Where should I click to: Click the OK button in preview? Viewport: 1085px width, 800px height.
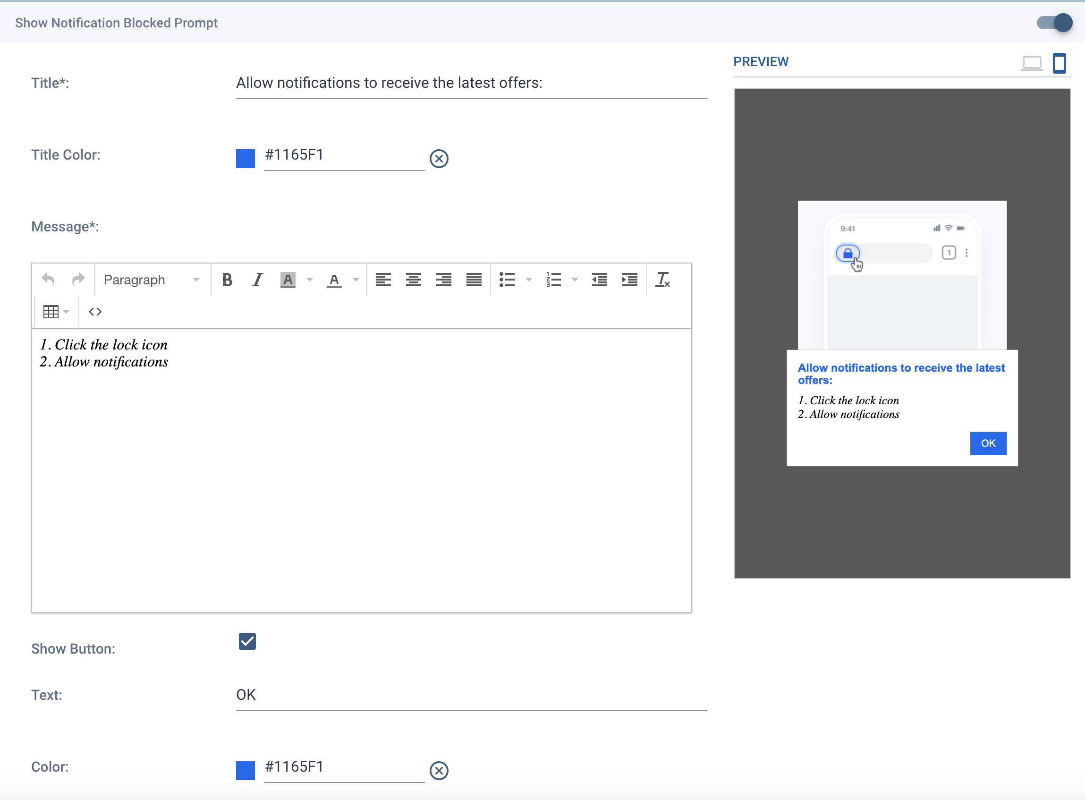click(988, 443)
